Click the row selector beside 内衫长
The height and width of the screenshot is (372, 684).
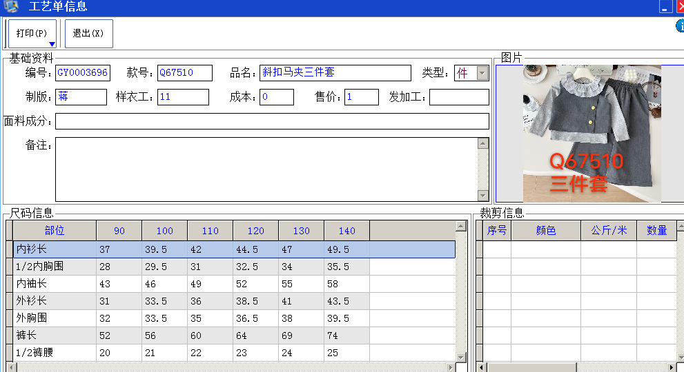9,249
